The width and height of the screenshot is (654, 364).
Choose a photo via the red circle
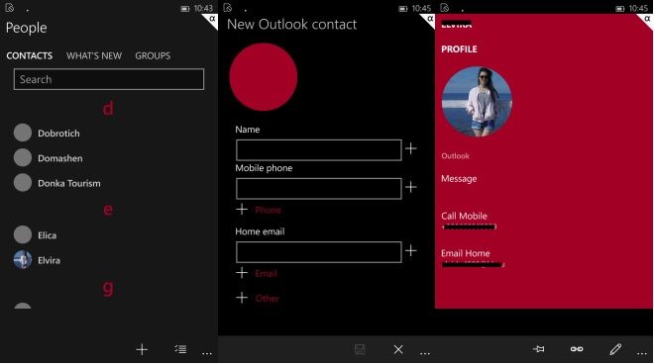(x=264, y=77)
